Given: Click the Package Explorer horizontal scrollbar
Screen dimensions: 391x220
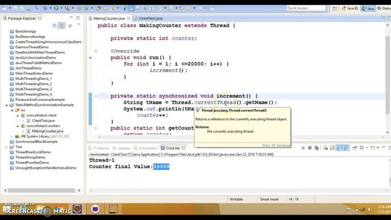Looking at the screenshot, I should 42,190.
